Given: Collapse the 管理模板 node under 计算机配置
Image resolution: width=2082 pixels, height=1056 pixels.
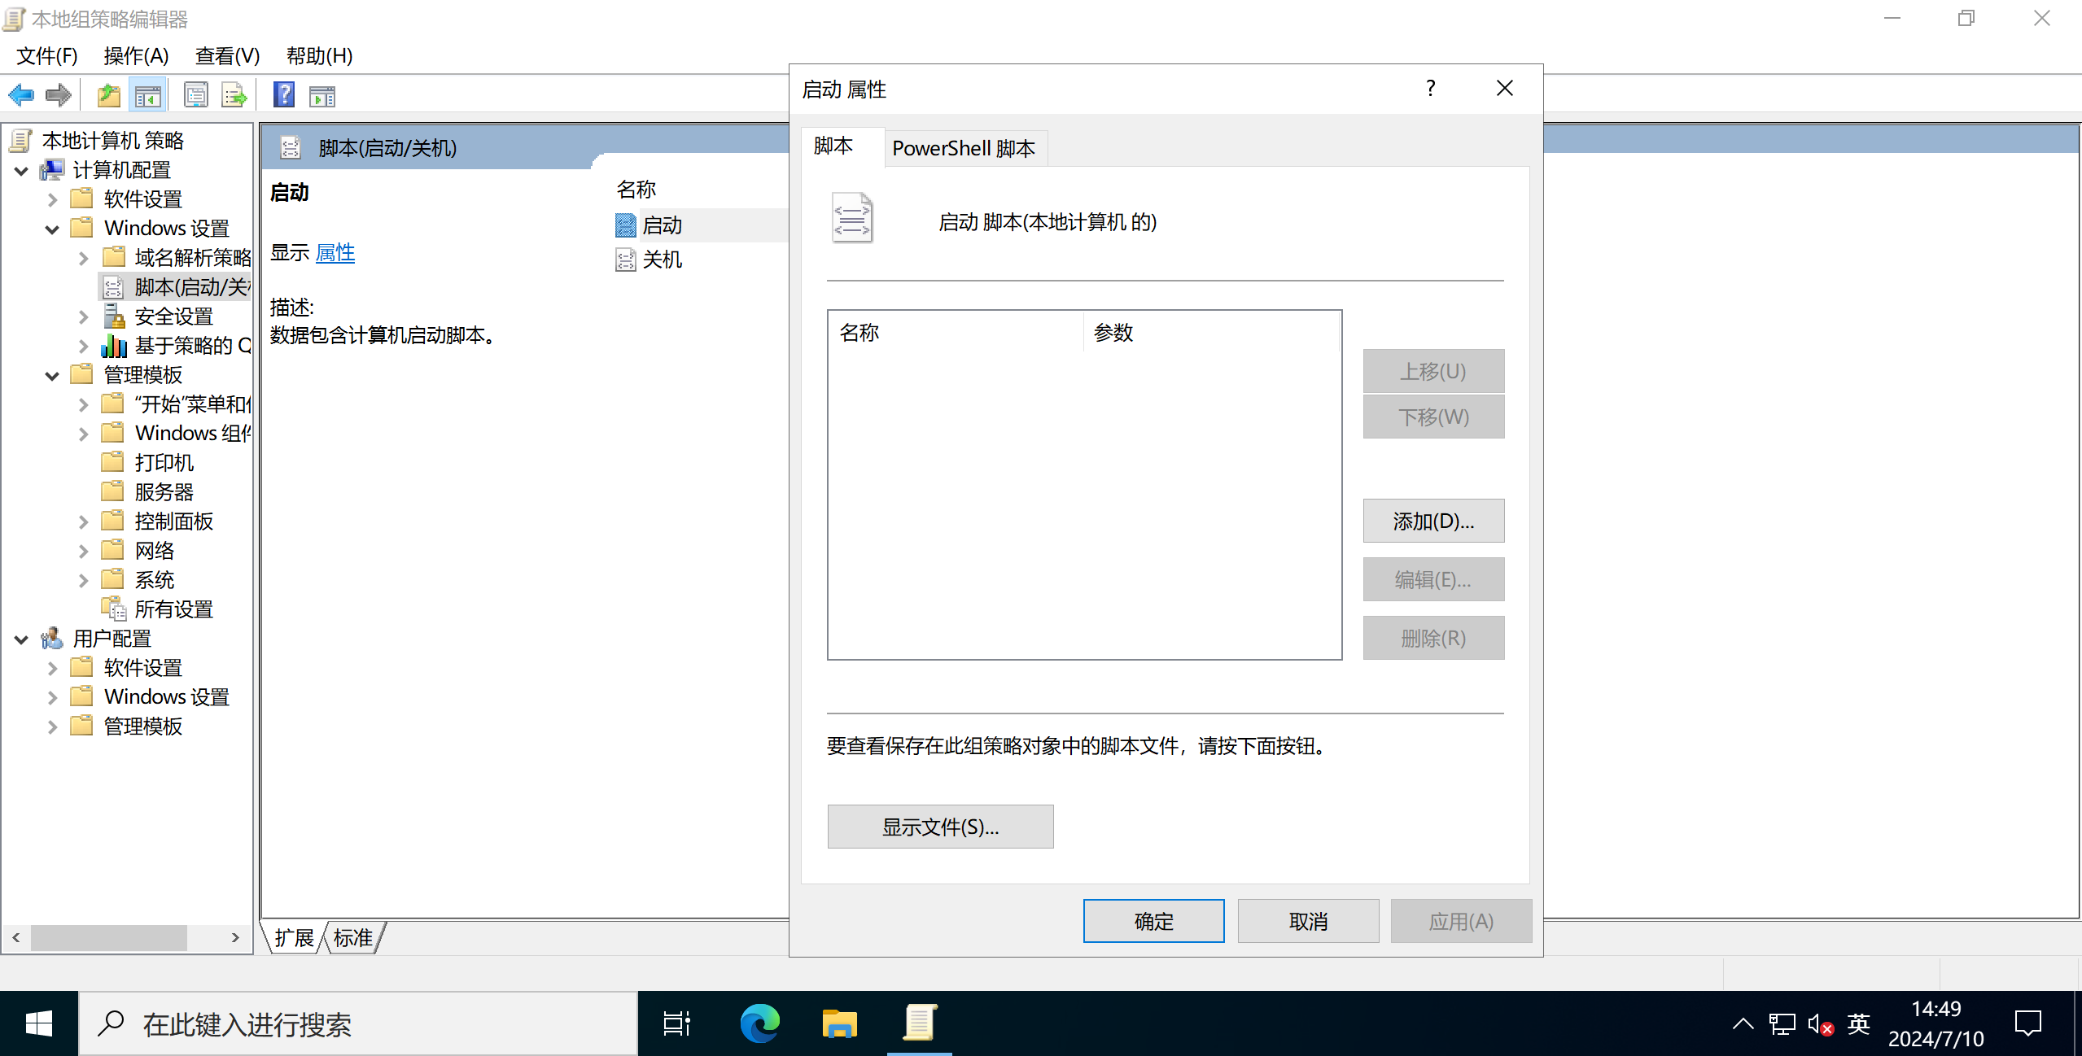Looking at the screenshot, I should [x=52, y=376].
